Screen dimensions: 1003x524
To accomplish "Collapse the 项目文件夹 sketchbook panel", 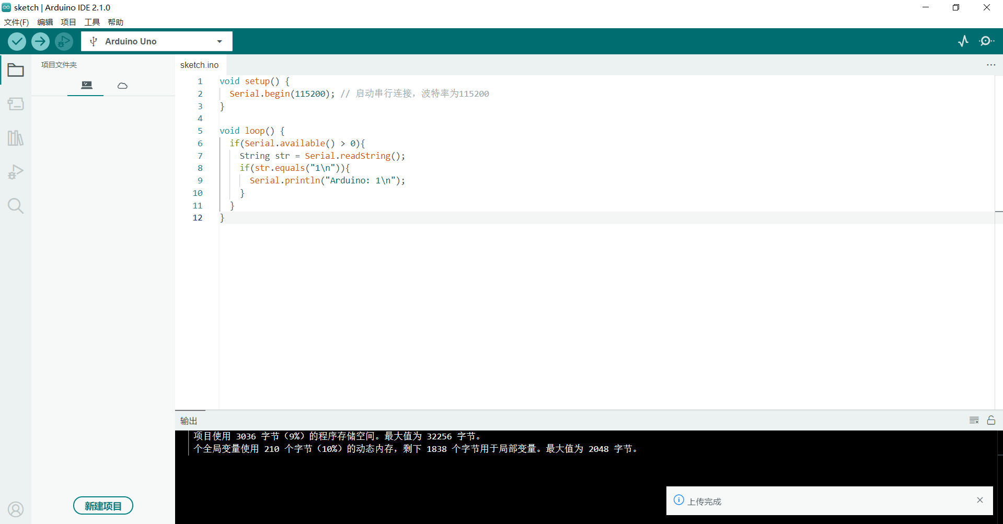I will [16, 70].
